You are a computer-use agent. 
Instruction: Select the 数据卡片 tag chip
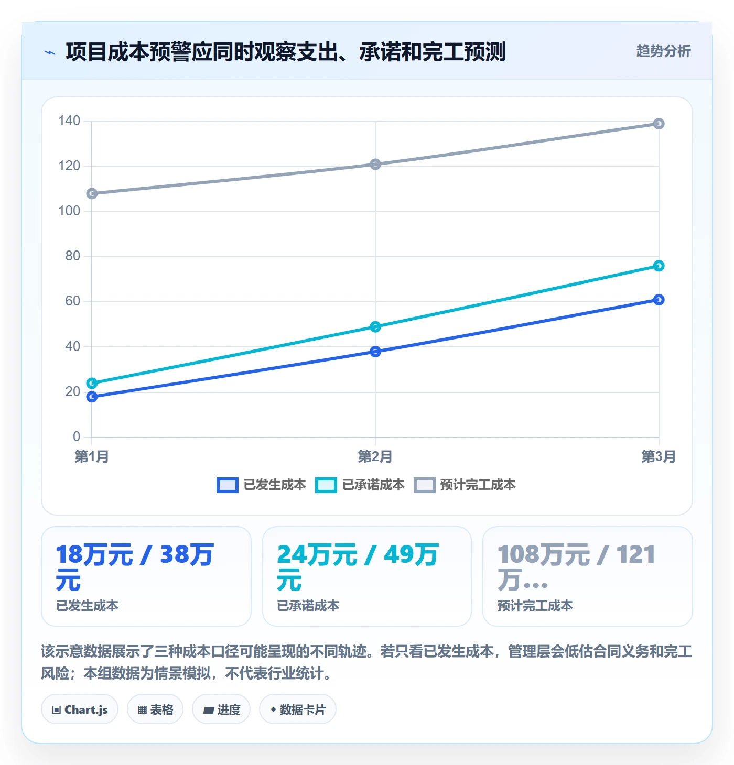pos(298,709)
